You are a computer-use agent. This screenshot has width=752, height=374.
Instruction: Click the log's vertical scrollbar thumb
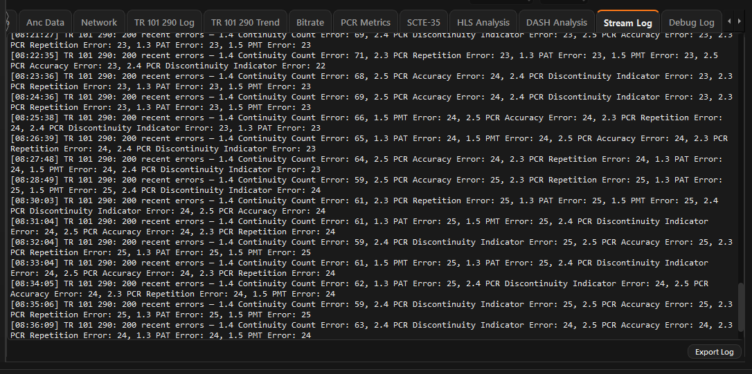tap(742, 308)
